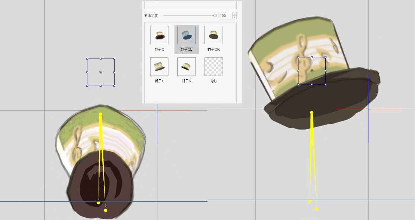This screenshot has height=220, width=415.
Task: Click bottom-left handle of left bounding box
Action: coord(87,86)
